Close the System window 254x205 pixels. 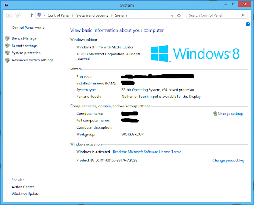244,4
